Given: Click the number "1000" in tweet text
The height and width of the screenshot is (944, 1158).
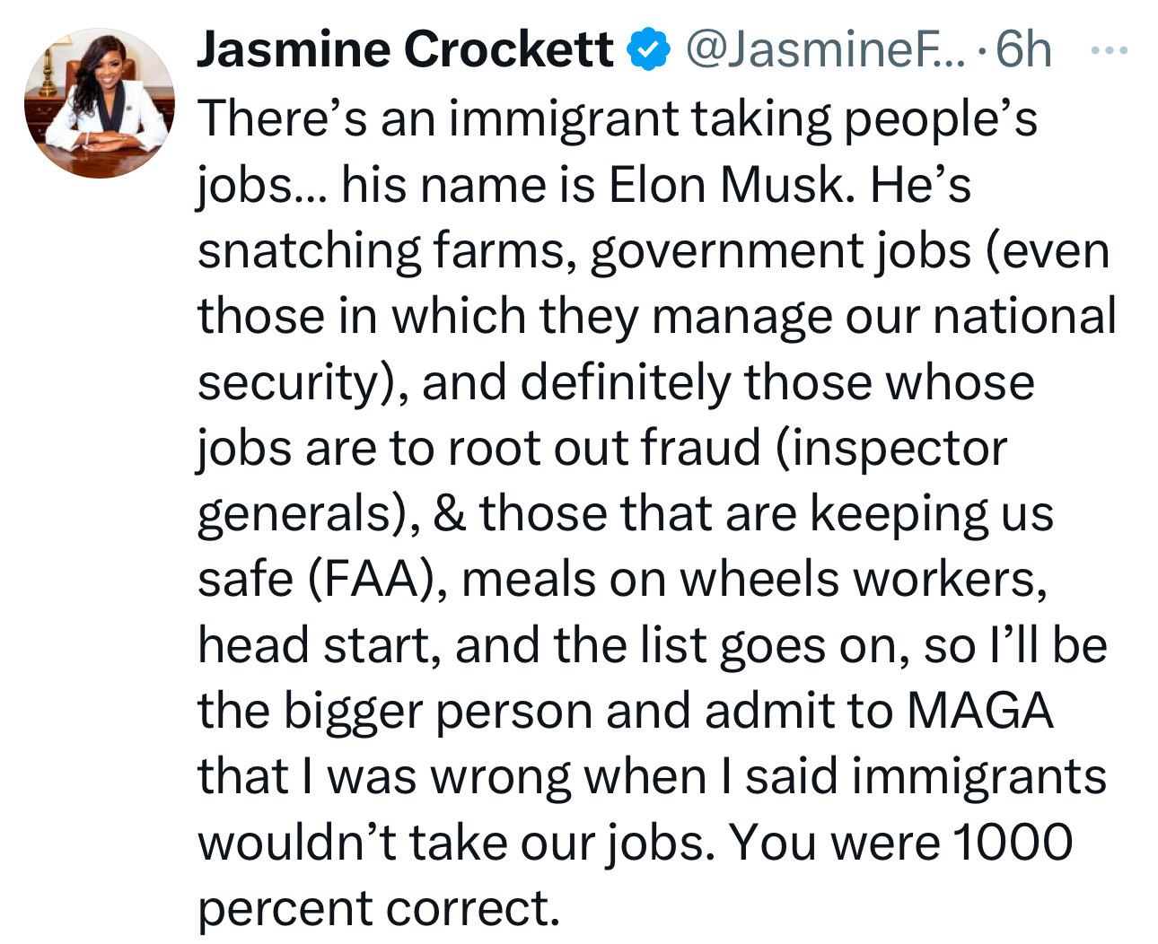Looking at the screenshot, I should 1013,842.
